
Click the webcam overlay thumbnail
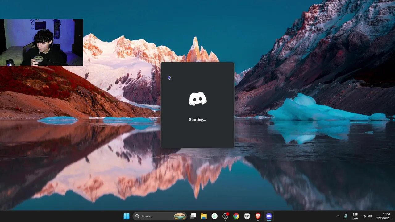[x=41, y=43]
